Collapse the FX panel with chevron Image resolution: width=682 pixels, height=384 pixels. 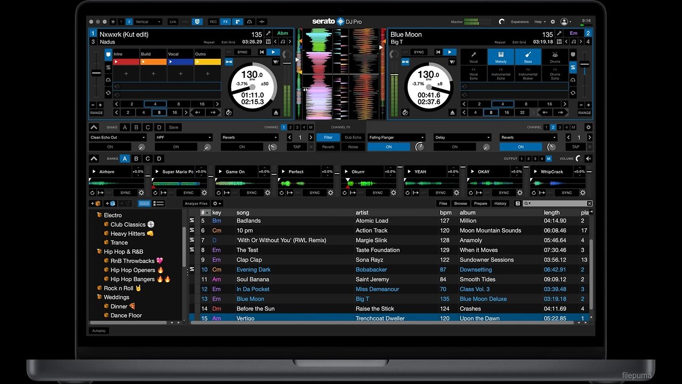coord(94,127)
